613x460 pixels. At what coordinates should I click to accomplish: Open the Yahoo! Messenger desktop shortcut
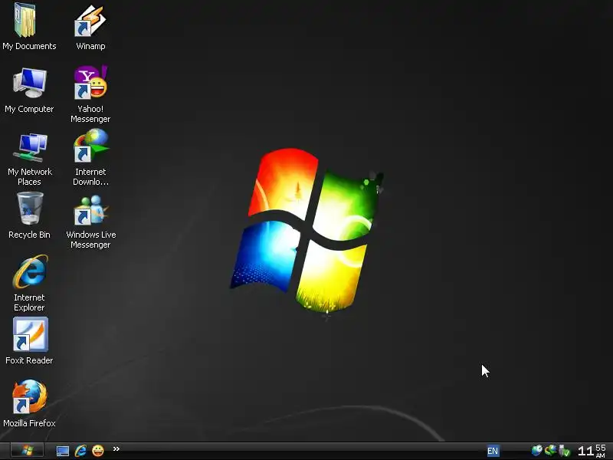[x=90, y=82]
